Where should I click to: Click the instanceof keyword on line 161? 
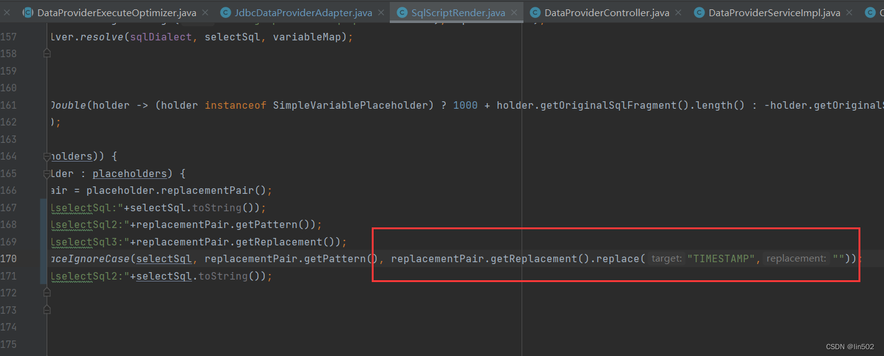pyautogui.click(x=236, y=105)
